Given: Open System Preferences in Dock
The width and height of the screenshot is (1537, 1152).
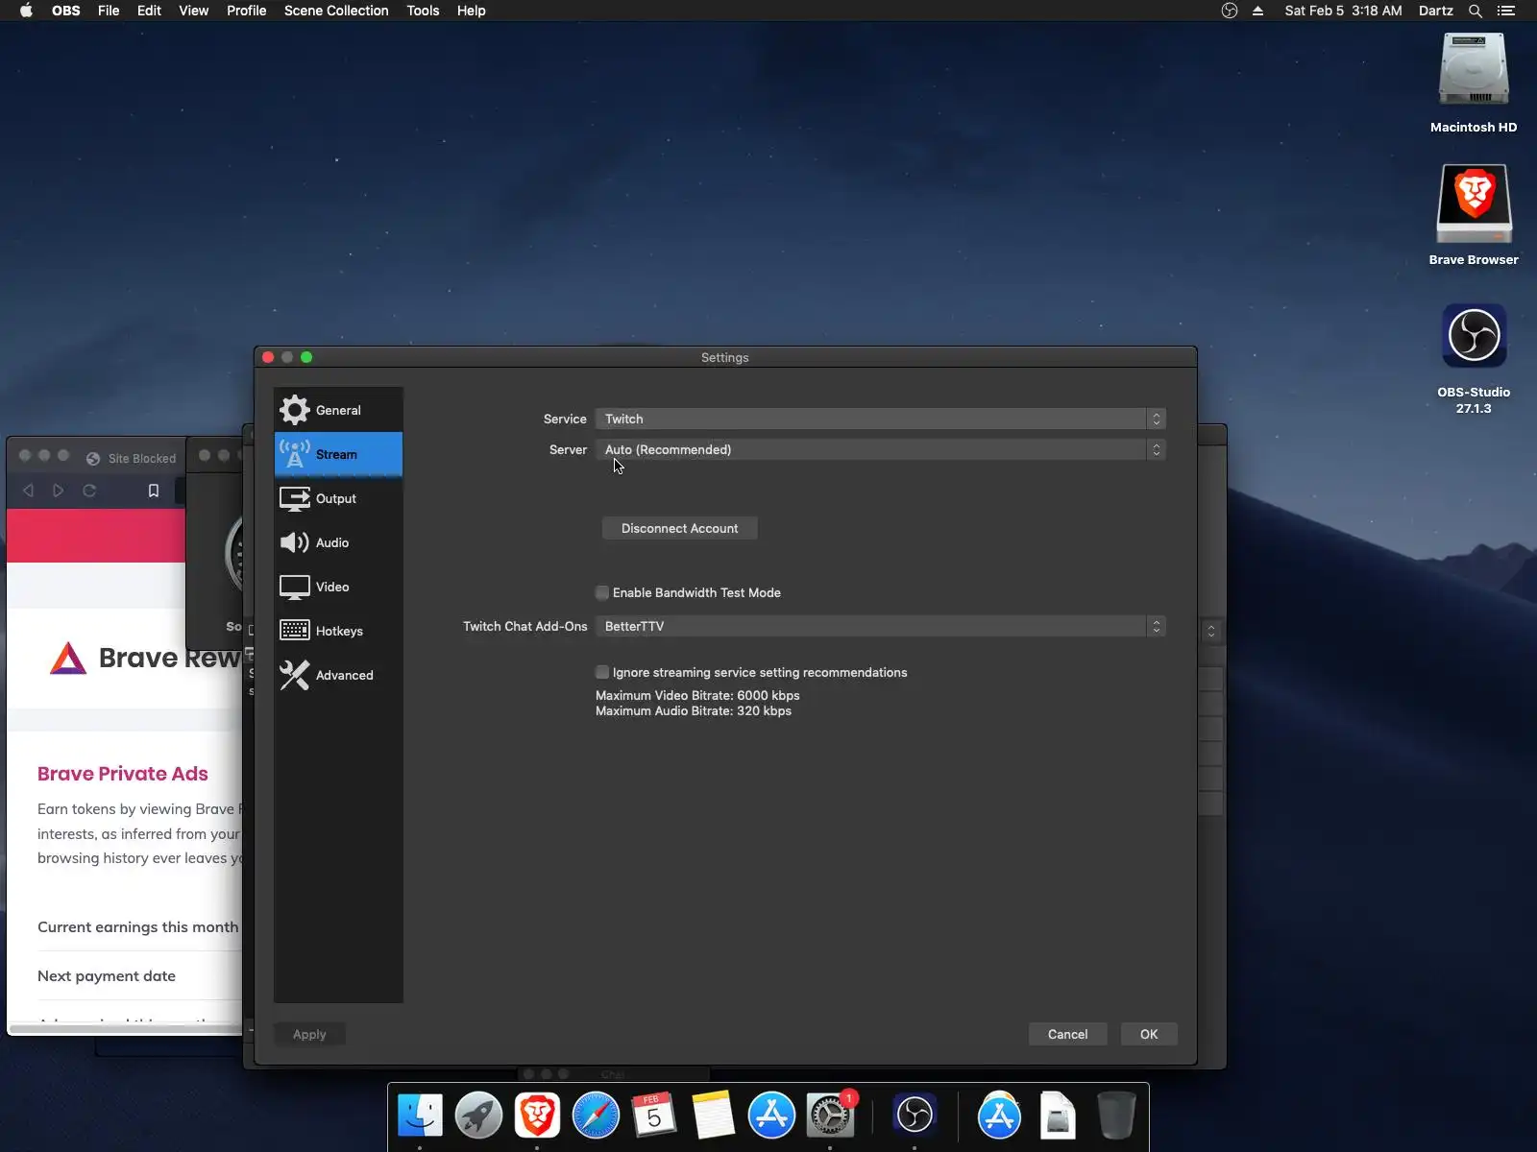Looking at the screenshot, I should [x=830, y=1116].
